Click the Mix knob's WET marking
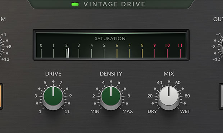Screen dimensions: 223x133 coord(185,111)
